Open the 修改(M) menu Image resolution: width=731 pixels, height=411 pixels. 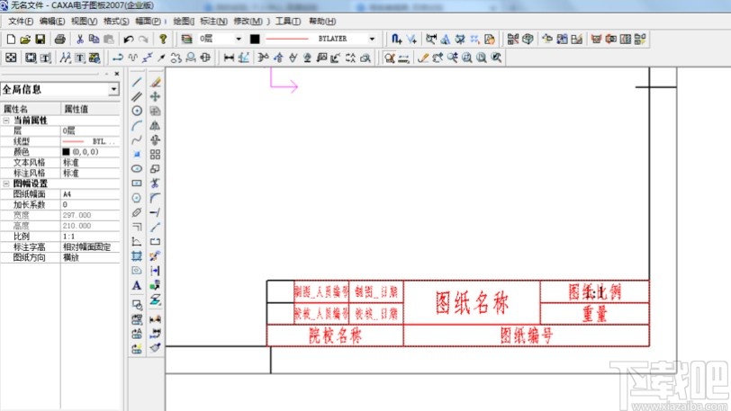click(x=248, y=22)
